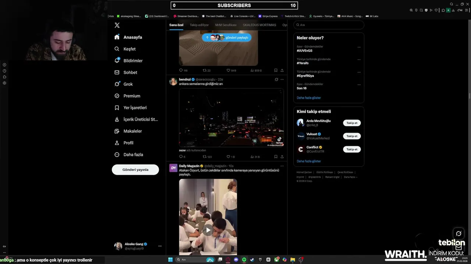Open the #Yeraltı trend

302,63
